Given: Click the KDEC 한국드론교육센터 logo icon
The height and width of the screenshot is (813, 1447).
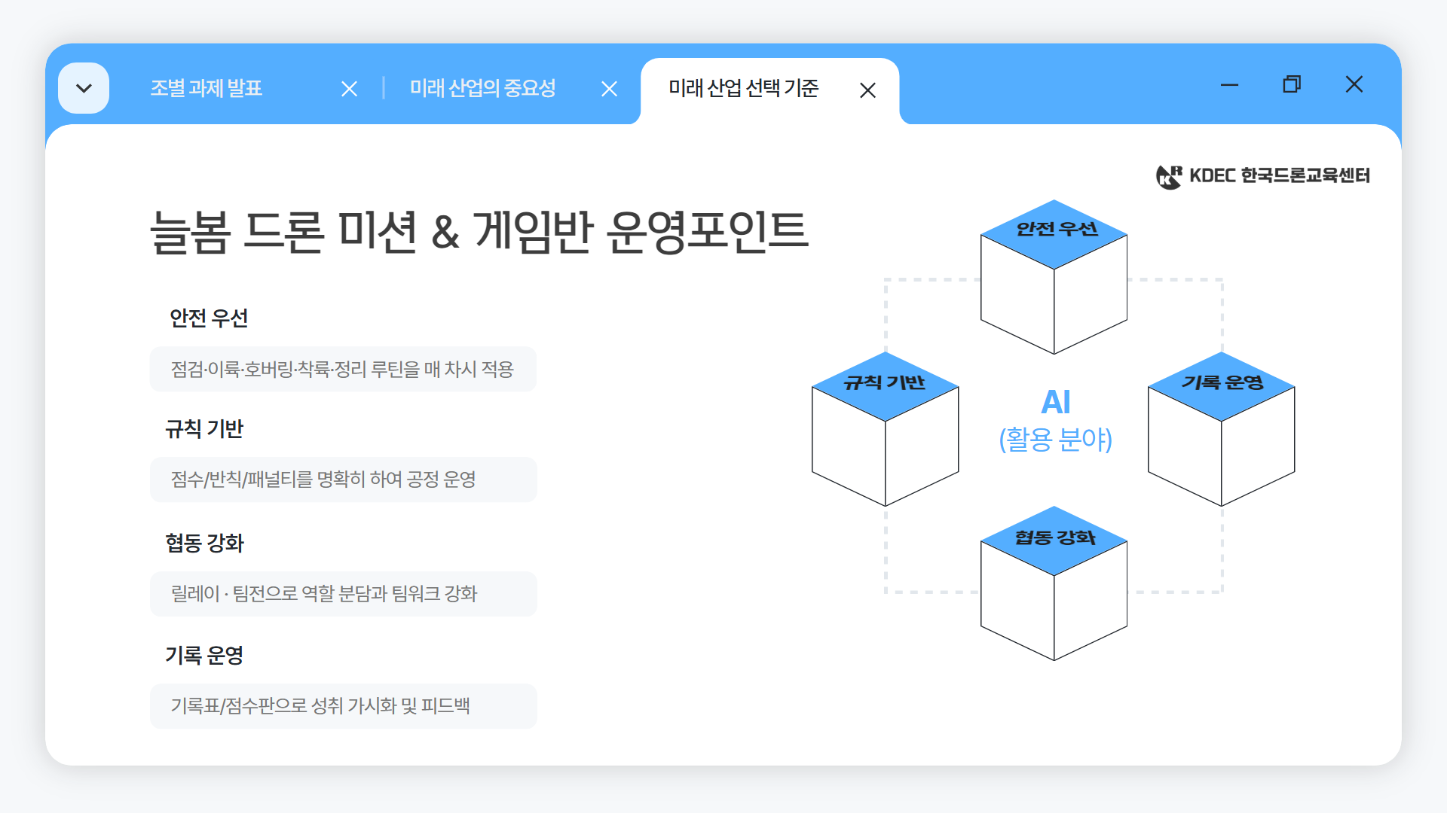Looking at the screenshot, I should [x=1167, y=176].
